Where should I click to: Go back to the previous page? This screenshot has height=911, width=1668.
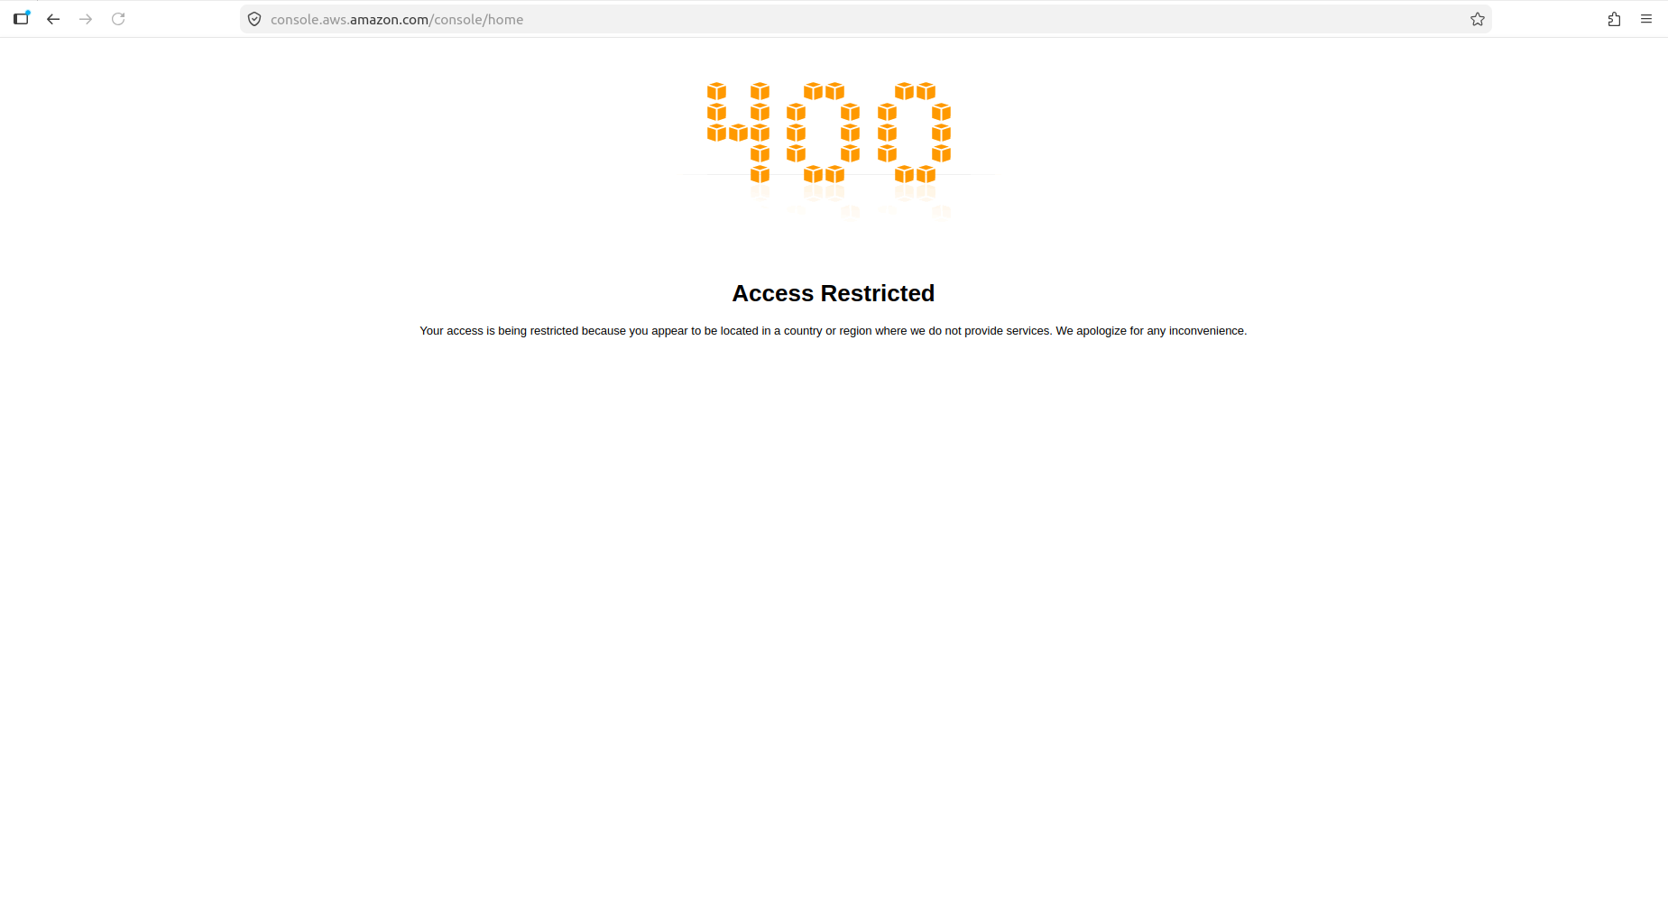point(53,19)
